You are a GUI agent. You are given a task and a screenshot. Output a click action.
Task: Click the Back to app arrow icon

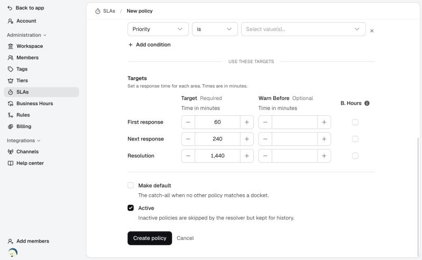[x=10, y=8]
